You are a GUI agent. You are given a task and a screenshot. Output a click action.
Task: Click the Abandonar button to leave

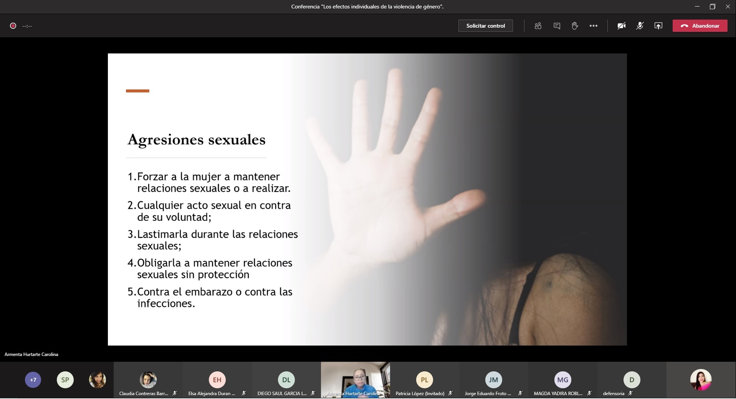[x=700, y=26]
